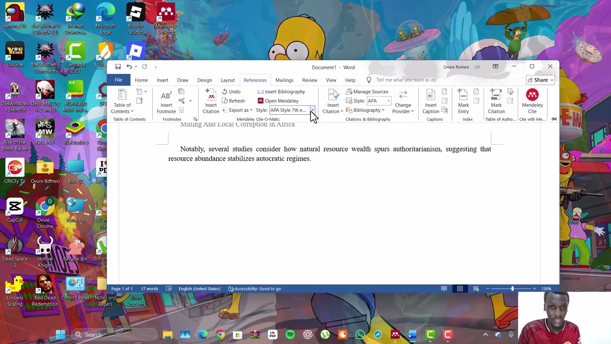Click the Redo icon in Quick Access Toolbar
This screenshot has height=344, width=611.
click(144, 67)
